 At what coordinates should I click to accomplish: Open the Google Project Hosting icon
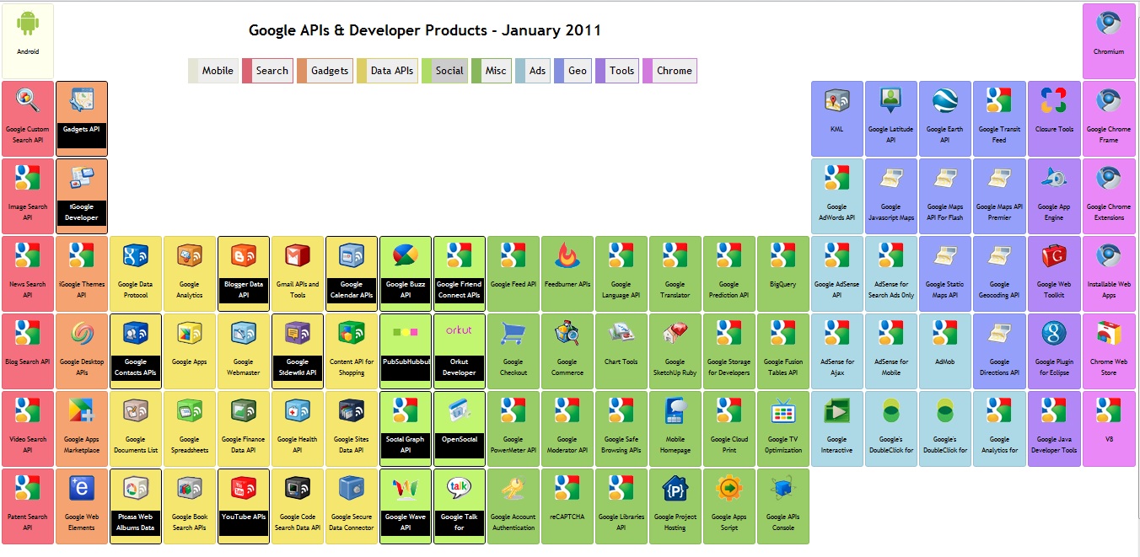coord(675,488)
